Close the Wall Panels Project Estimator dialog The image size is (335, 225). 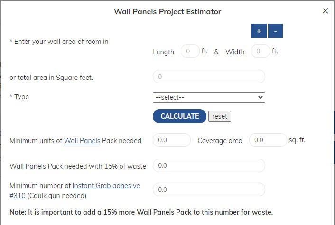coord(325,11)
